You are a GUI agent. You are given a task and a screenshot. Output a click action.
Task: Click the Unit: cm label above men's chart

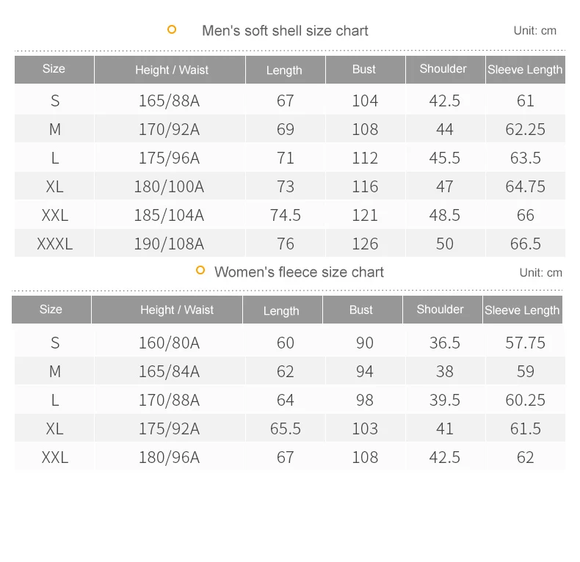[x=535, y=31]
